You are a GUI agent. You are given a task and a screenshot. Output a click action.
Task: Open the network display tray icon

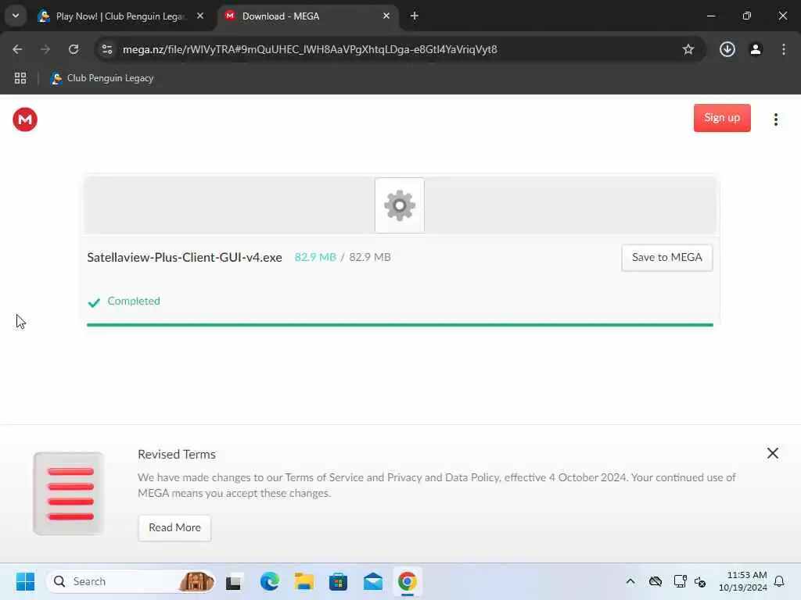(680, 581)
